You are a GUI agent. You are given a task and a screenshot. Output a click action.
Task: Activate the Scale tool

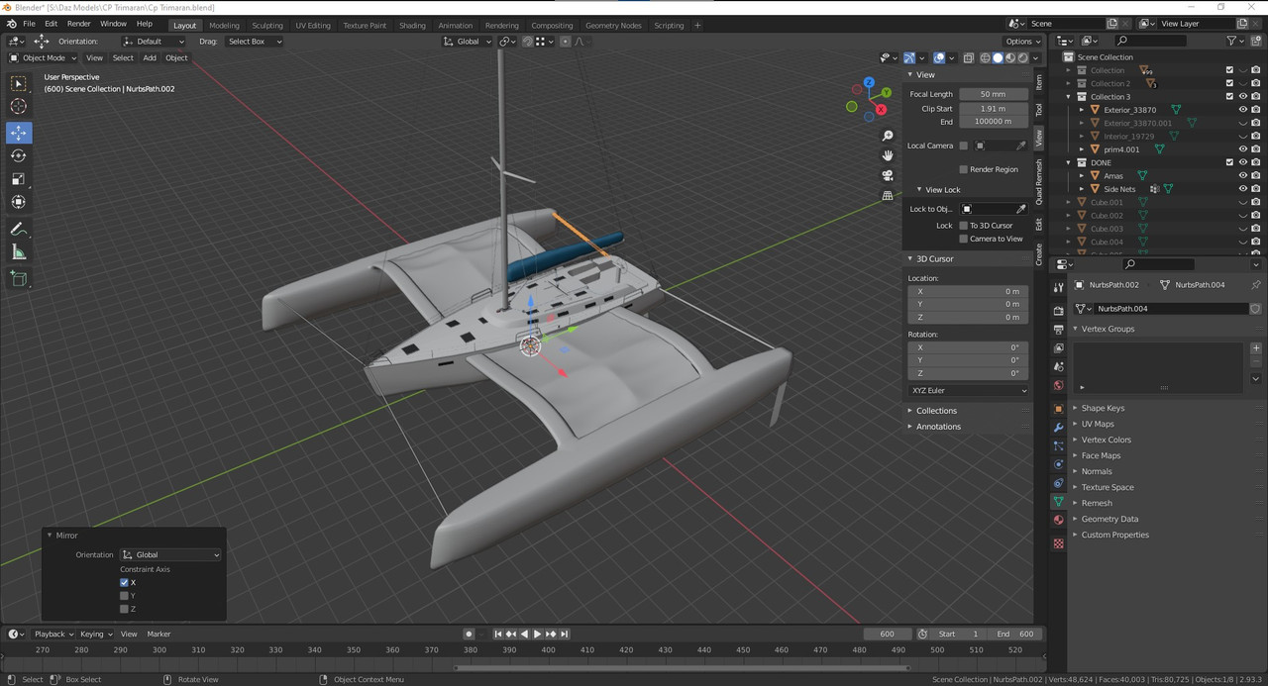[19, 179]
